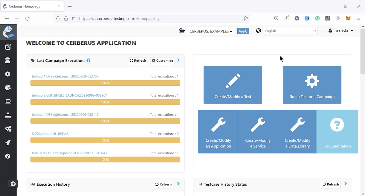Select the Cerberus Homepage tab
Viewport: 365px width, 196px height.
pos(33,6)
